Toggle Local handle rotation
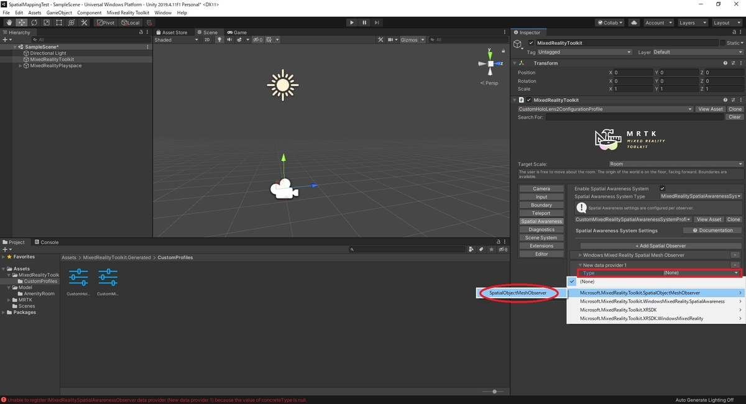The width and height of the screenshot is (746, 404). [131, 22]
